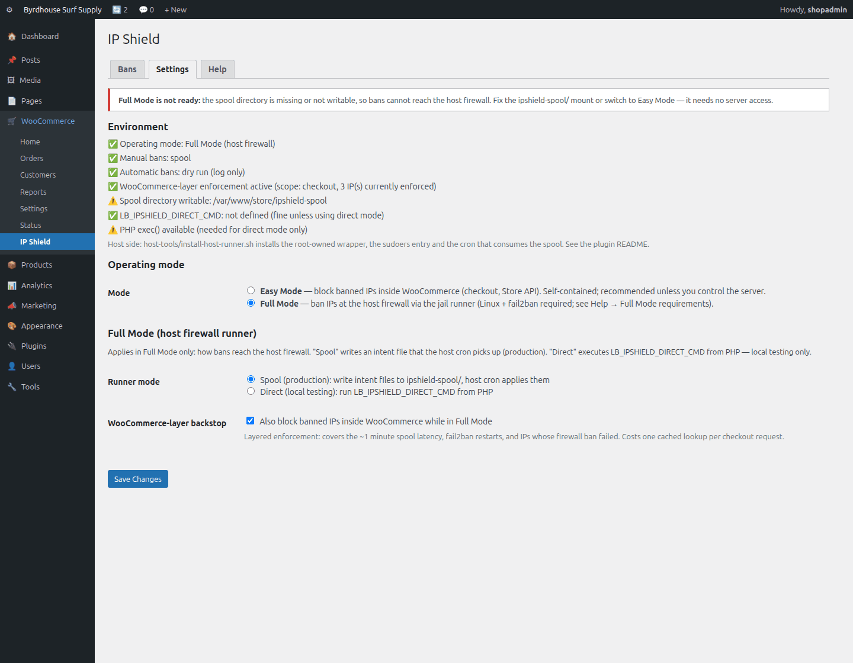Viewport: 853px width, 663px height.
Task: Click the Plugins plug icon
Action: 12,346
